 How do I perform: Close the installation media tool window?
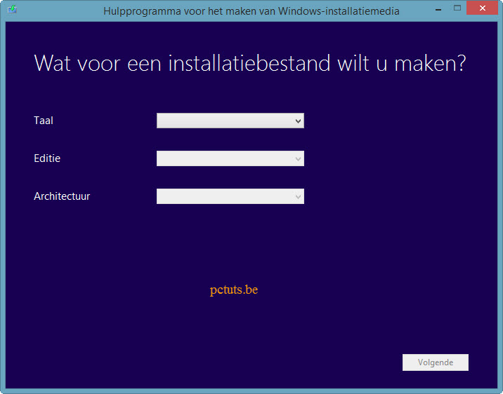coord(482,8)
